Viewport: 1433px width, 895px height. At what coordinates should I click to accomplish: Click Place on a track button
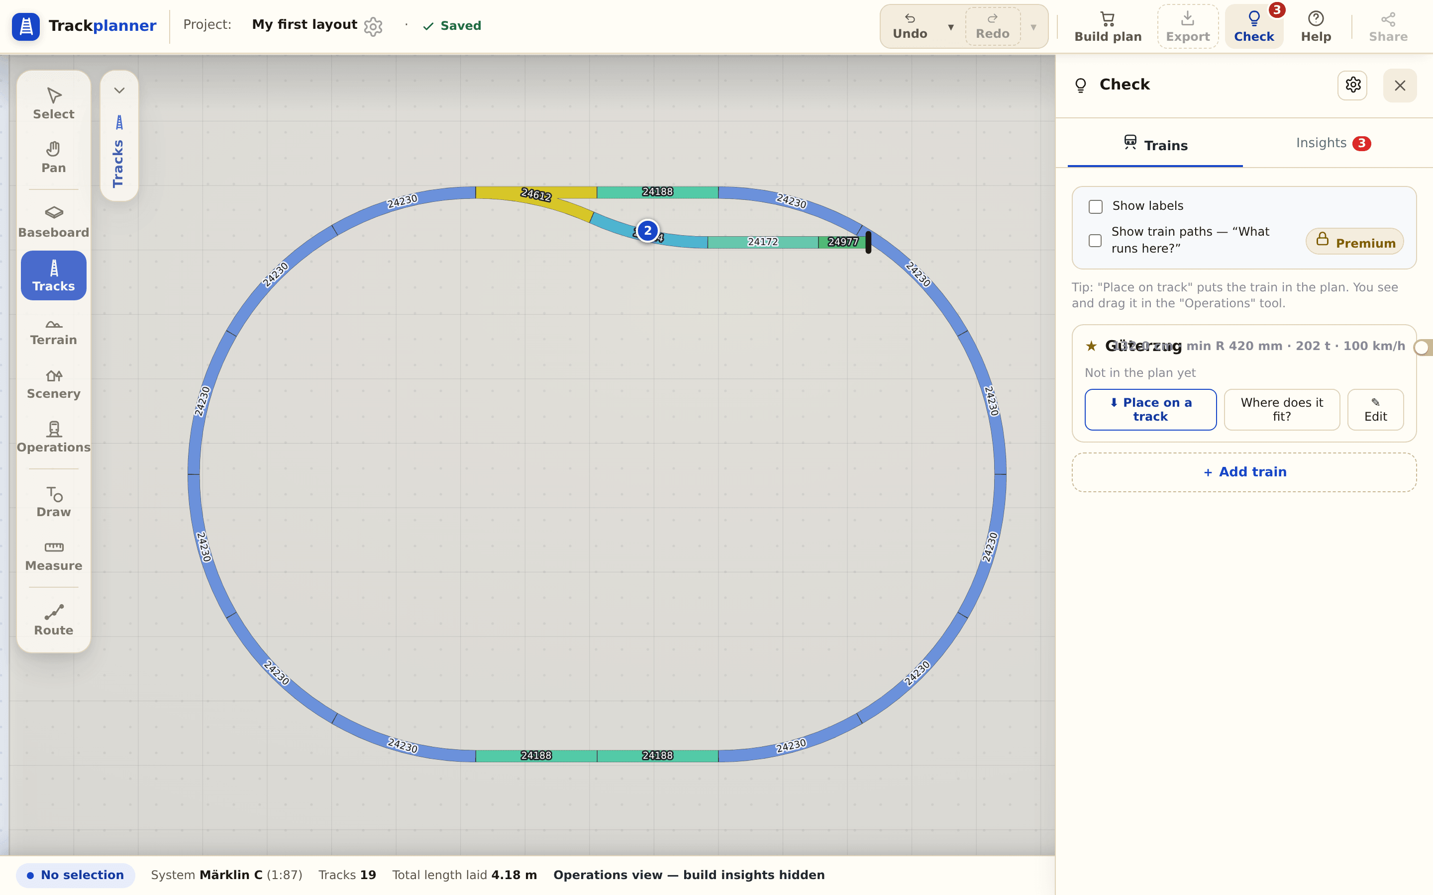[1150, 410]
